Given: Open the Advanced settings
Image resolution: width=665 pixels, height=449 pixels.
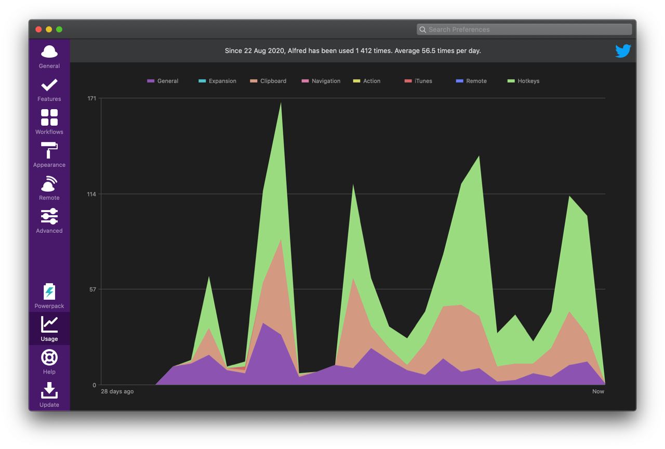Looking at the screenshot, I should click(49, 221).
